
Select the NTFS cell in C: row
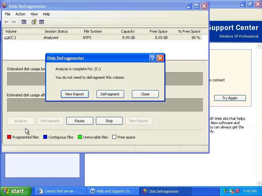87,38
